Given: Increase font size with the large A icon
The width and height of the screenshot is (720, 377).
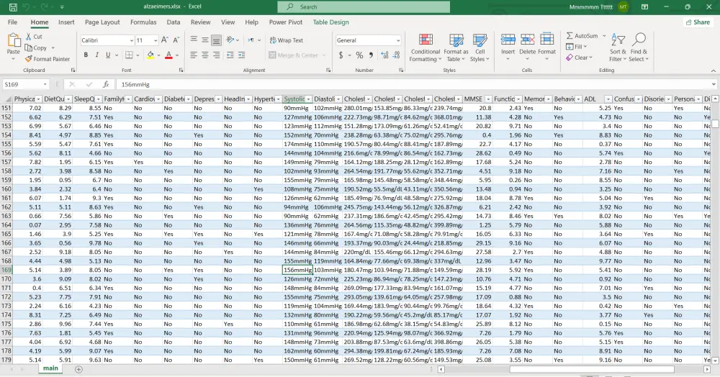Looking at the screenshot, I should [165, 40].
